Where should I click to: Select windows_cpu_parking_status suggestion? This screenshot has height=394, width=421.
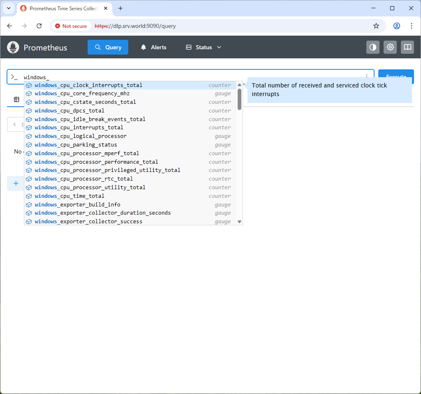[x=130, y=145]
